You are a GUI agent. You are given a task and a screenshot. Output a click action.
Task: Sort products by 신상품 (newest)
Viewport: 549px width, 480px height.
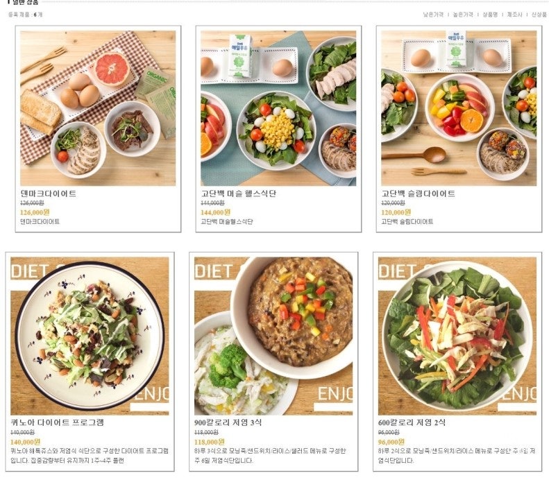[x=539, y=15]
